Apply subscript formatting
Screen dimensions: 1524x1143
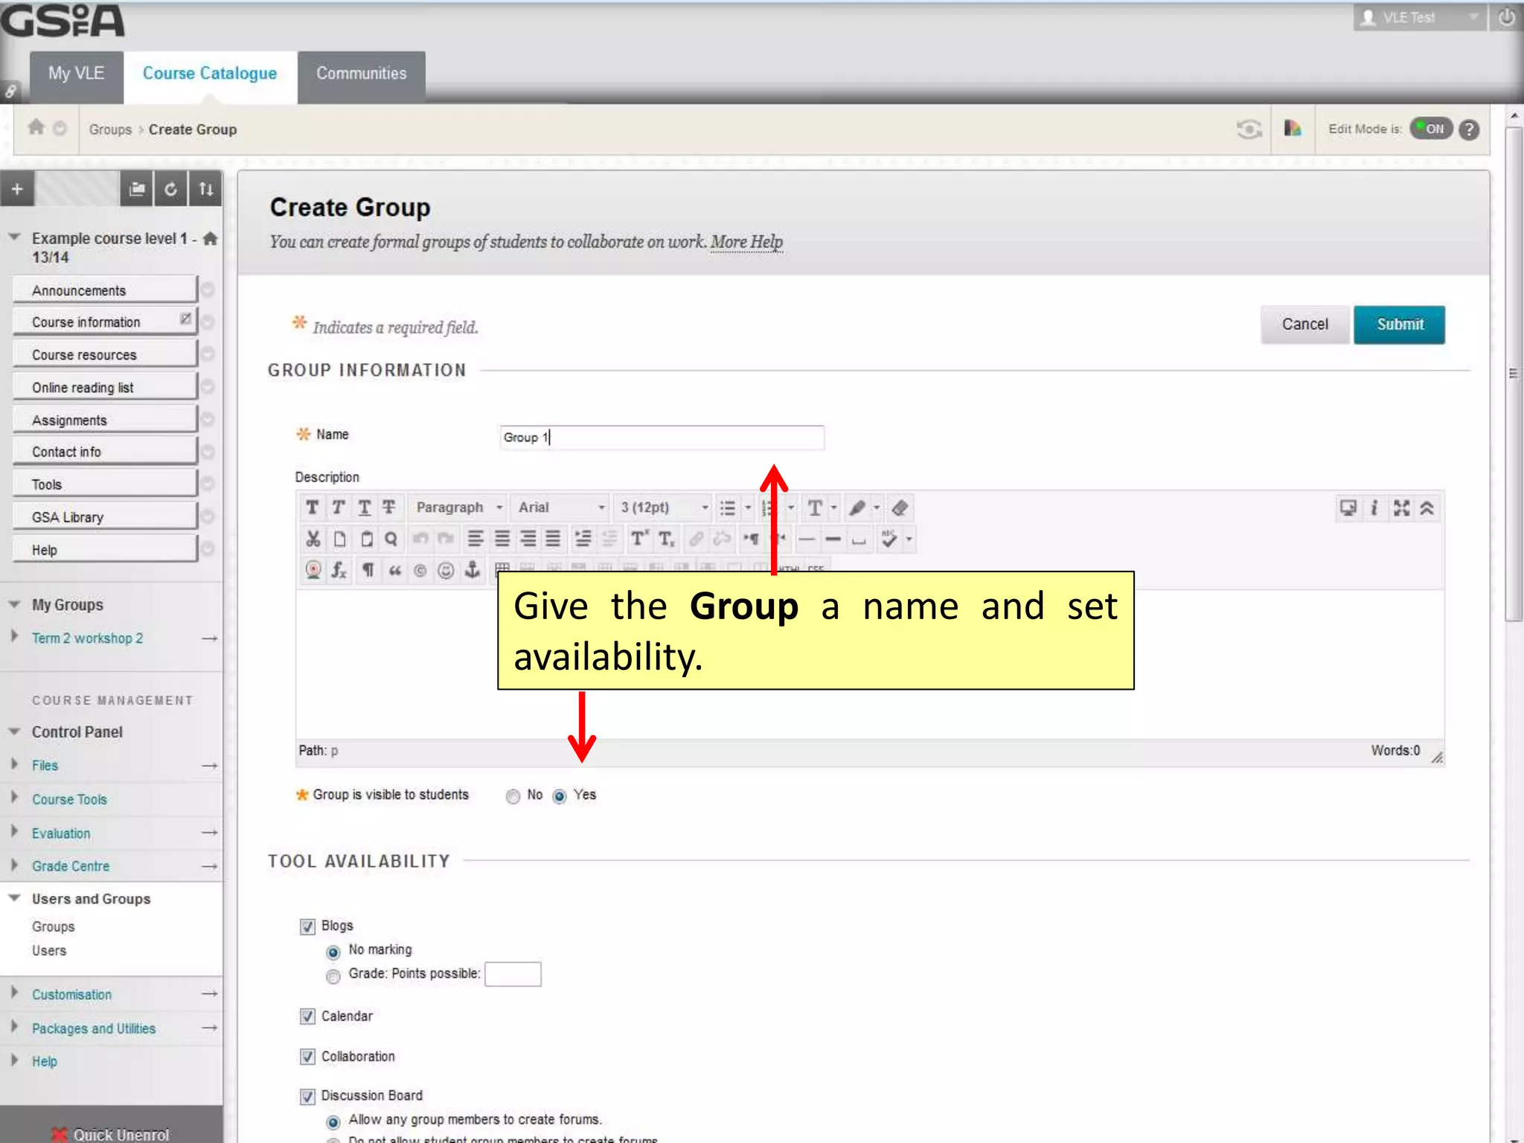(x=667, y=539)
